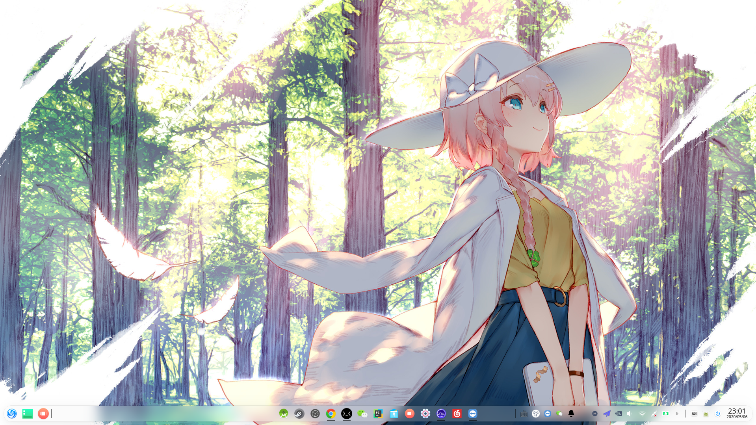The image size is (756, 425).
Task: Launch PyCharm from the dock
Action: (378, 414)
